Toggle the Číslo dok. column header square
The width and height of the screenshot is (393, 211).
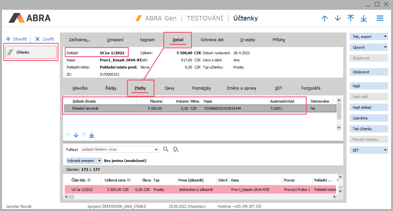pyautogui.click(x=89, y=180)
